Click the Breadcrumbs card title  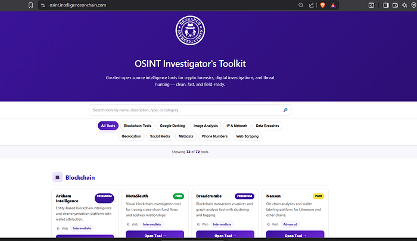208,196
